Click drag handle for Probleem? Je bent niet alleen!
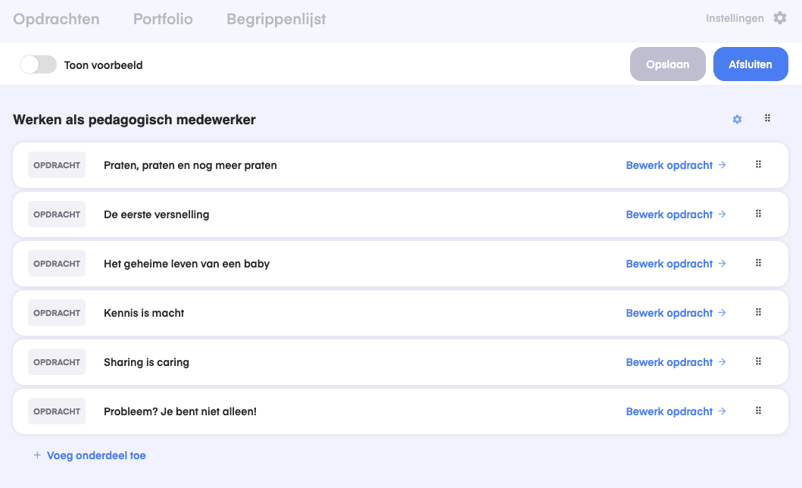The image size is (802, 488). point(758,411)
